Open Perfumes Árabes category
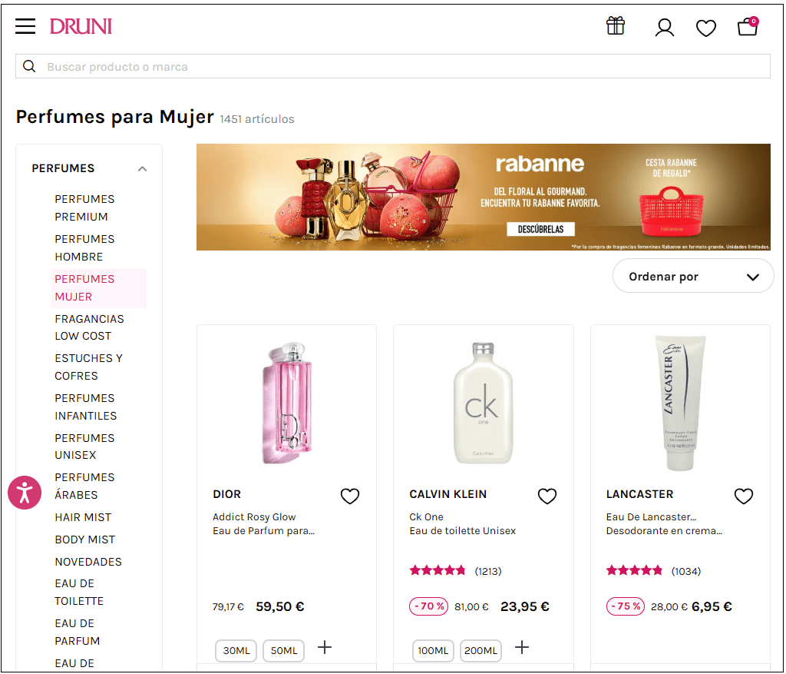 click(x=84, y=486)
